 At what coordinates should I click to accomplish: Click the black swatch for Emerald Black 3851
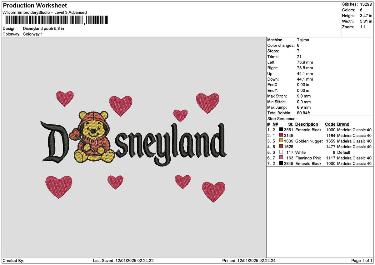coord(281,130)
